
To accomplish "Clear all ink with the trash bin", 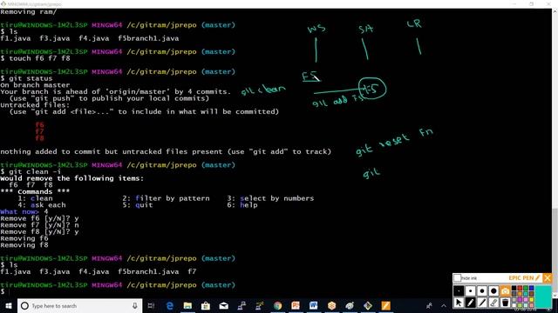I will pyautogui.click(x=506, y=303).
